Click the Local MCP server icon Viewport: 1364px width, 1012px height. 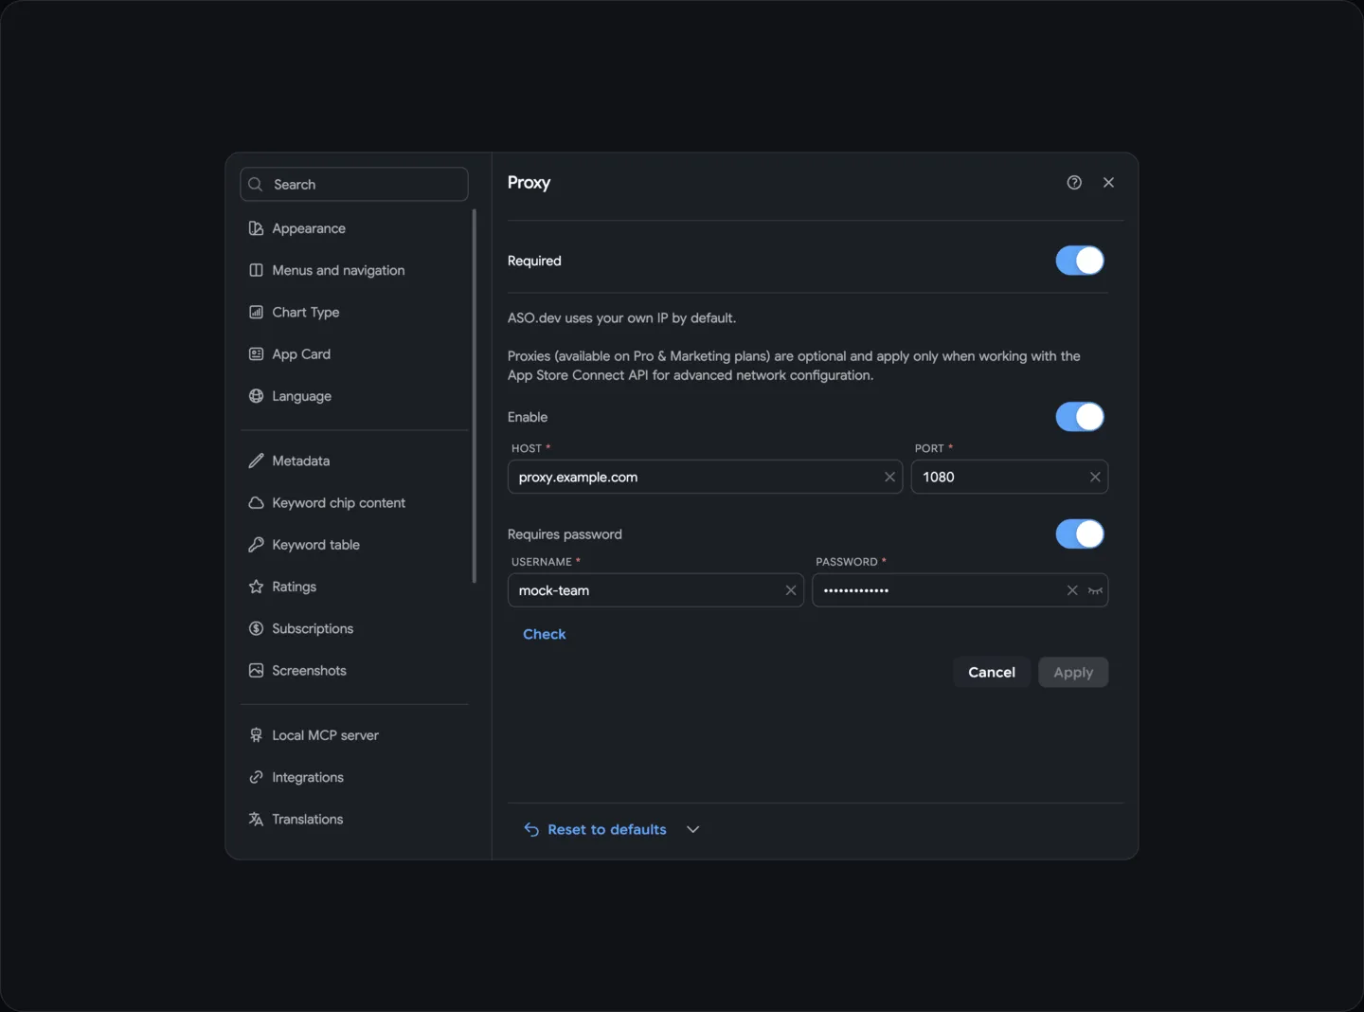pos(256,735)
